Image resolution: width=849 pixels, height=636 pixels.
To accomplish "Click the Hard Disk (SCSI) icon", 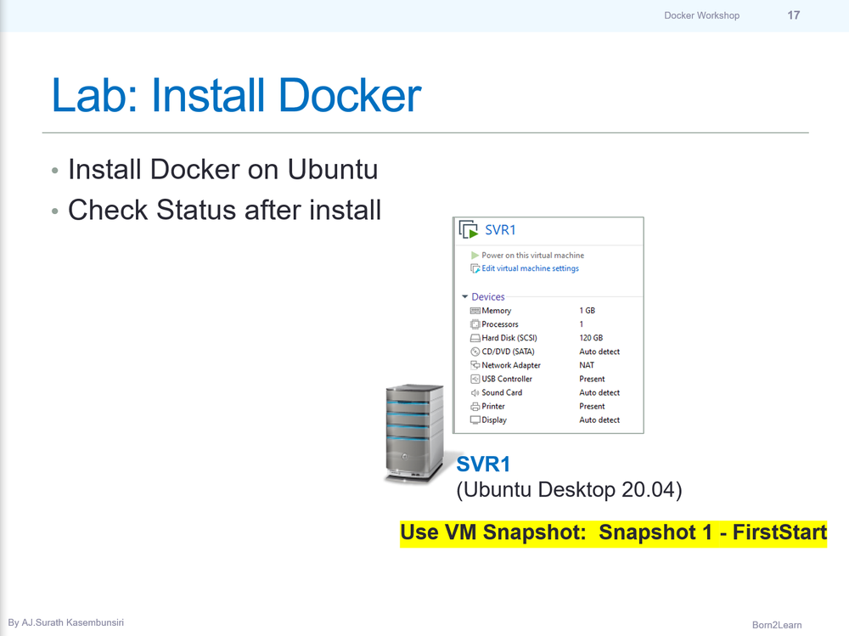I will coord(475,338).
